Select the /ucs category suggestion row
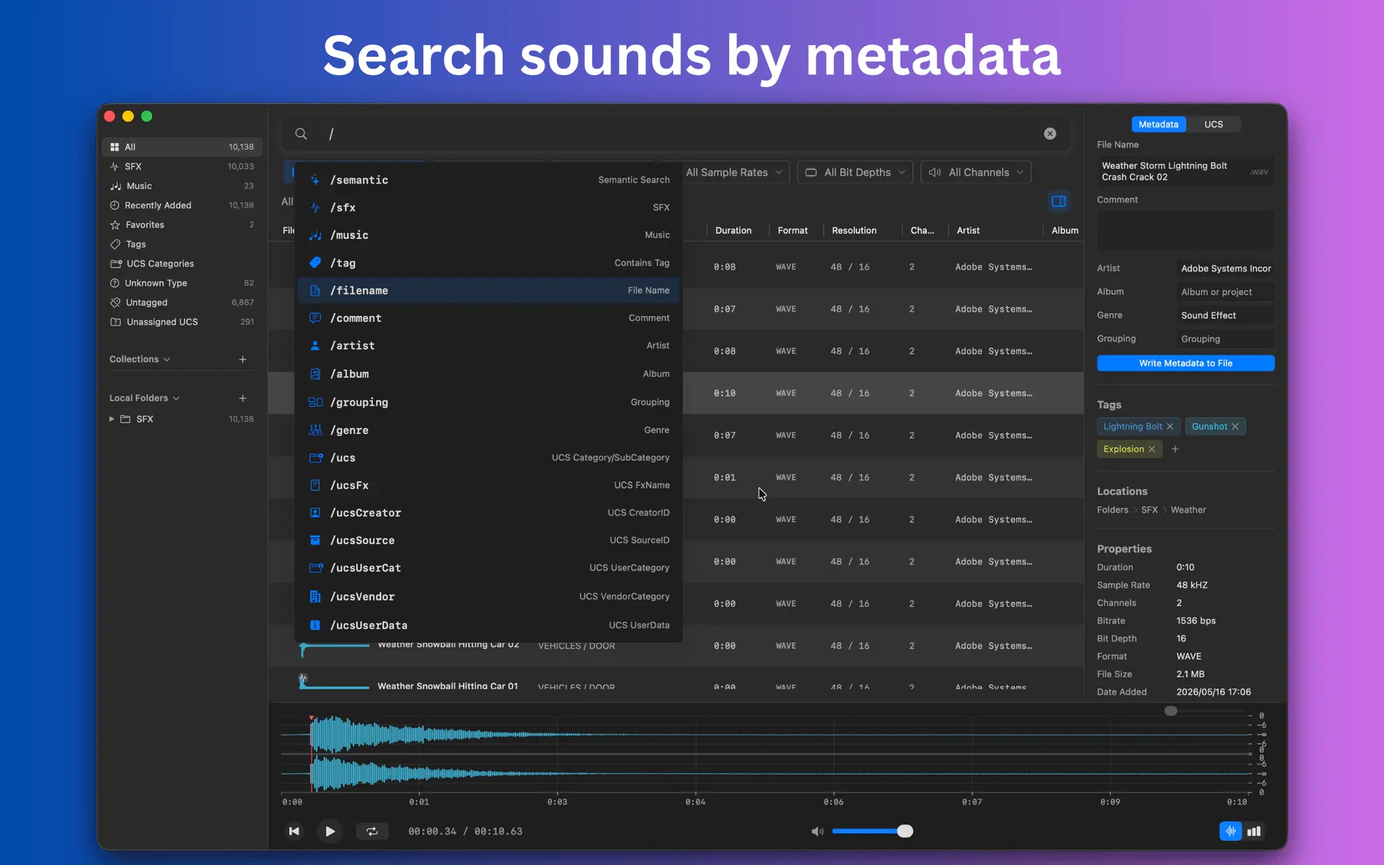The width and height of the screenshot is (1384, 865). click(489, 458)
